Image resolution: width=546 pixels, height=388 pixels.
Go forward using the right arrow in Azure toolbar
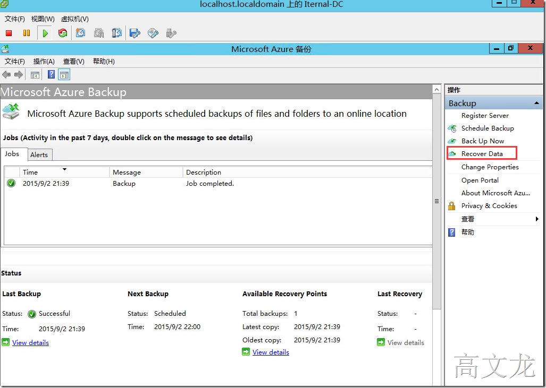tap(19, 74)
